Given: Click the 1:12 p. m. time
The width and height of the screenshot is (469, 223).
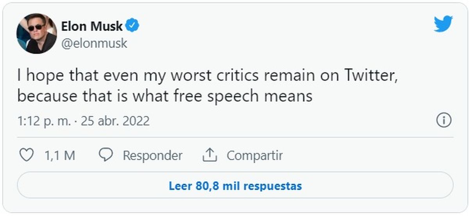Looking at the screenshot, I should [x=44, y=121].
